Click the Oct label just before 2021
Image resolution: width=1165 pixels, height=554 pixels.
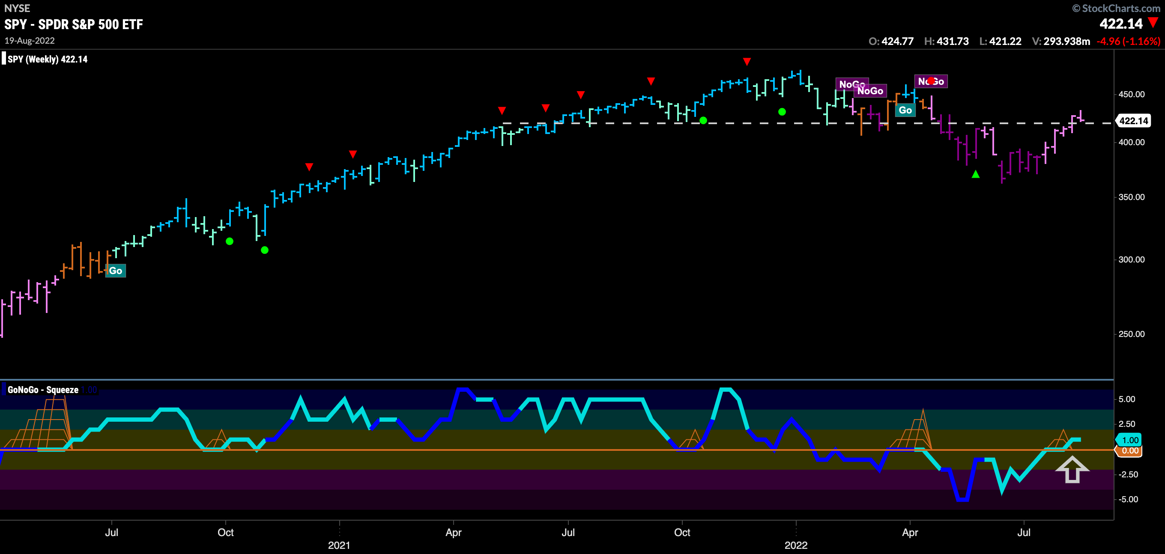click(225, 532)
